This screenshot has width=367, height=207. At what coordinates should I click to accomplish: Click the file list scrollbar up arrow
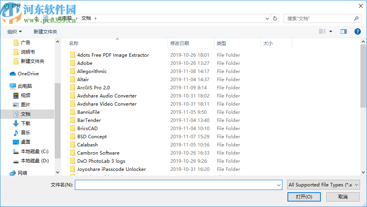click(363, 42)
